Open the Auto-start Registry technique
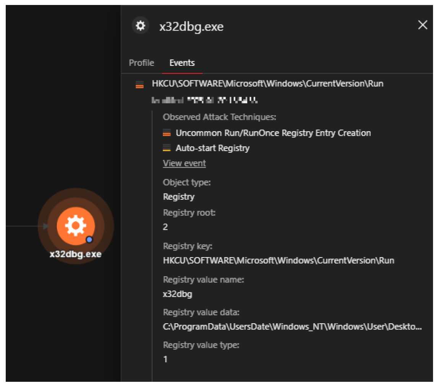The width and height of the screenshot is (438, 386). (x=213, y=148)
